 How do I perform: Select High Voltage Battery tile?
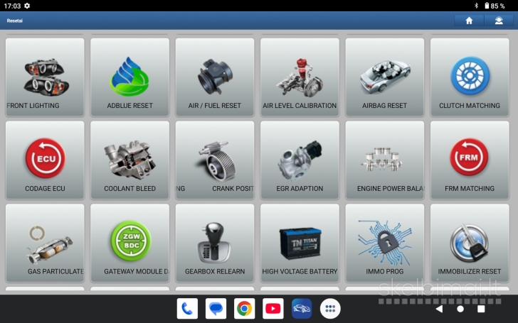click(x=300, y=243)
